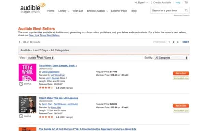Open Tilt A Whirl cover thumbnail
The height and width of the screenshot is (131, 205).
point(27,72)
